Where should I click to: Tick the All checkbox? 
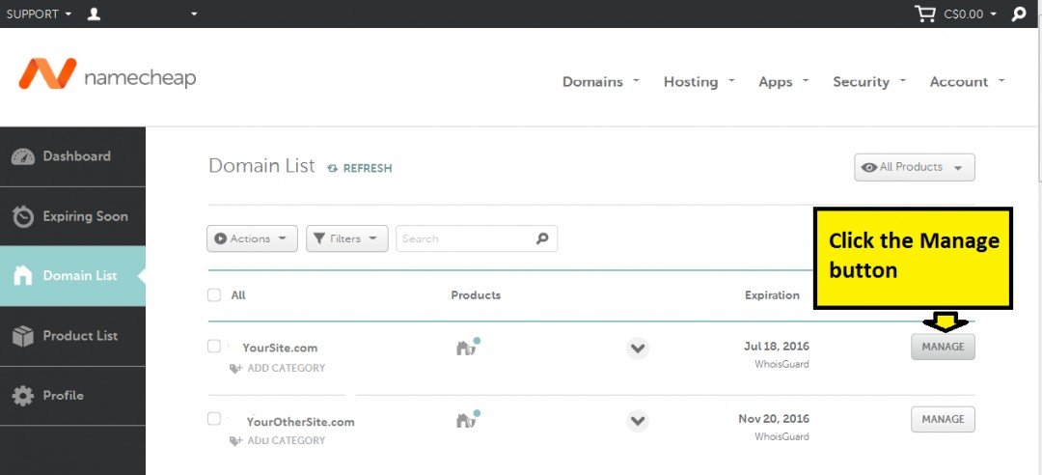pos(214,294)
